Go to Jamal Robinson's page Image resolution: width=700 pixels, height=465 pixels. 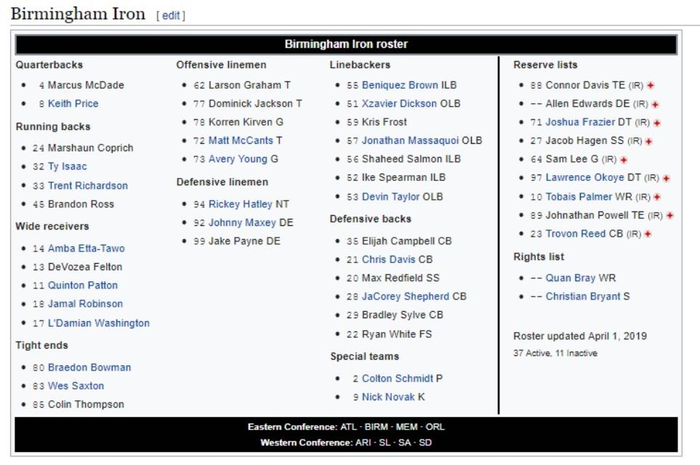[x=85, y=304]
